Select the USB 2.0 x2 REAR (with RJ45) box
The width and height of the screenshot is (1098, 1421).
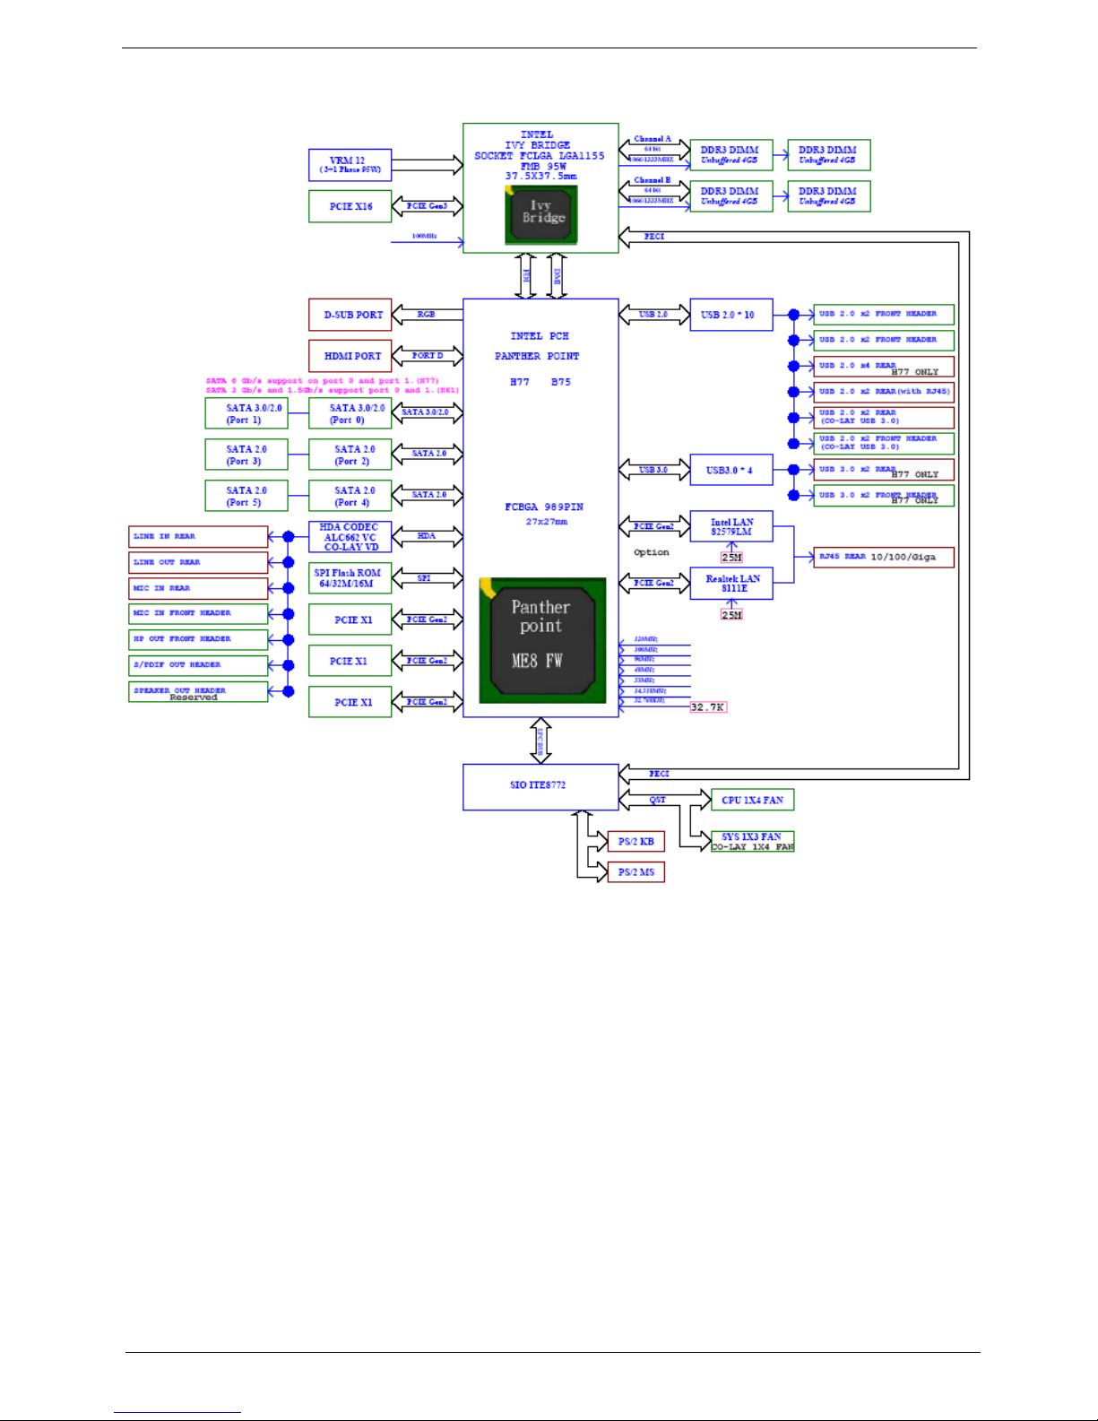(x=884, y=392)
